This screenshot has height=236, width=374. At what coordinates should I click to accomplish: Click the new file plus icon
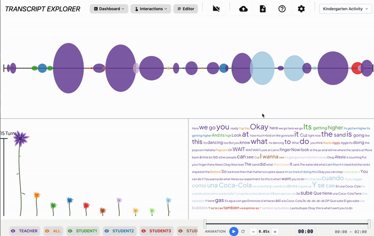tap(263, 9)
